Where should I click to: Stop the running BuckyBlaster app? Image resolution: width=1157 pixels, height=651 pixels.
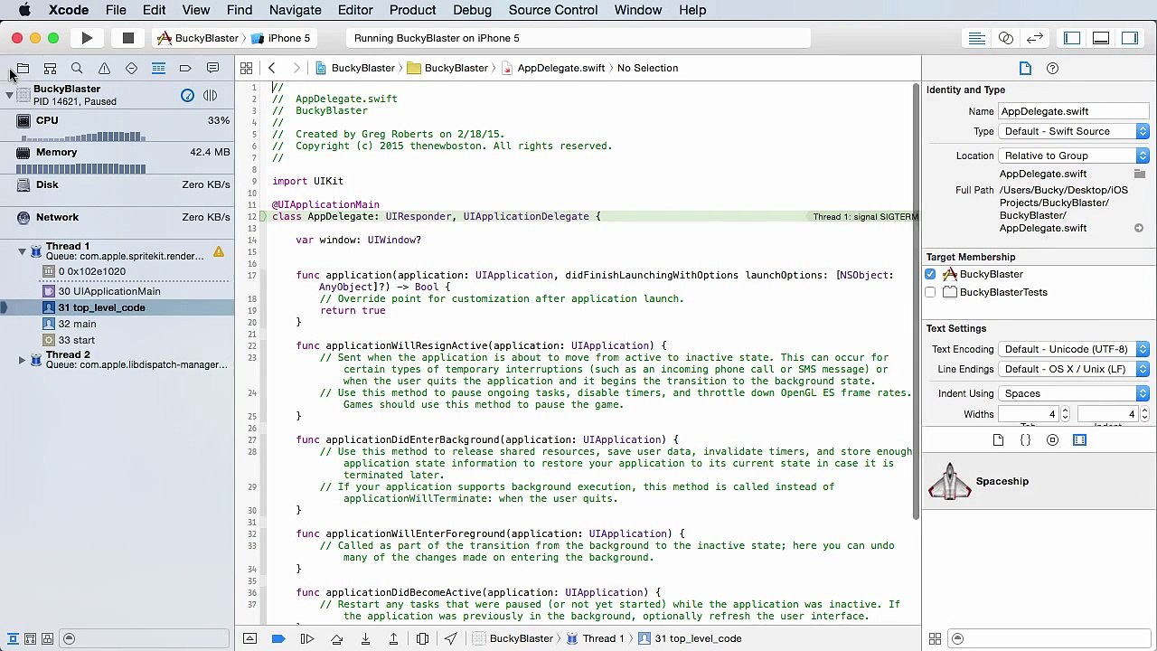tap(128, 38)
